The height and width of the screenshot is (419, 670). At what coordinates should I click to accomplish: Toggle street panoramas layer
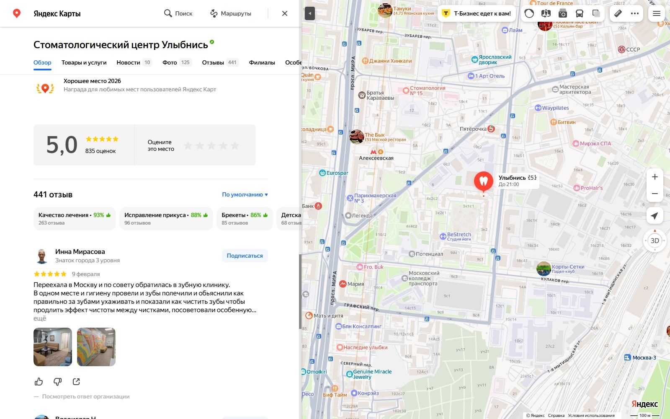tap(546, 13)
